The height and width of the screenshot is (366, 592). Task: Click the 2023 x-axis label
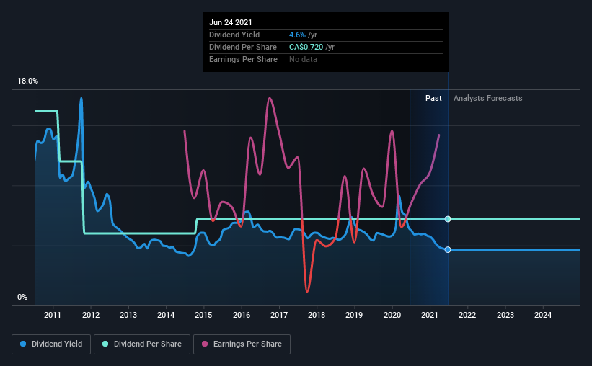point(505,315)
